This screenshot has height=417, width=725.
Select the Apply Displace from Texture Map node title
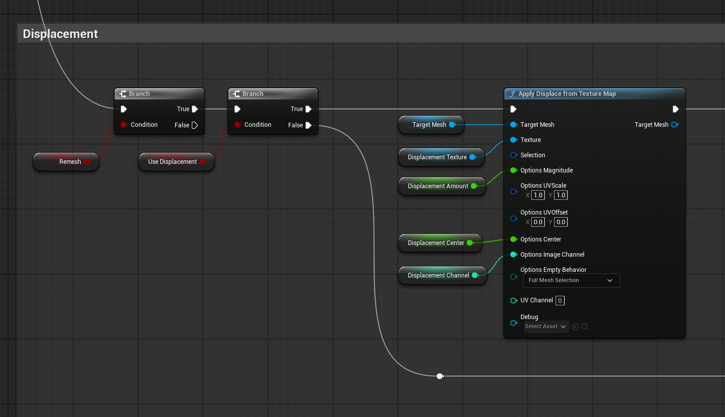pyautogui.click(x=567, y=94)
